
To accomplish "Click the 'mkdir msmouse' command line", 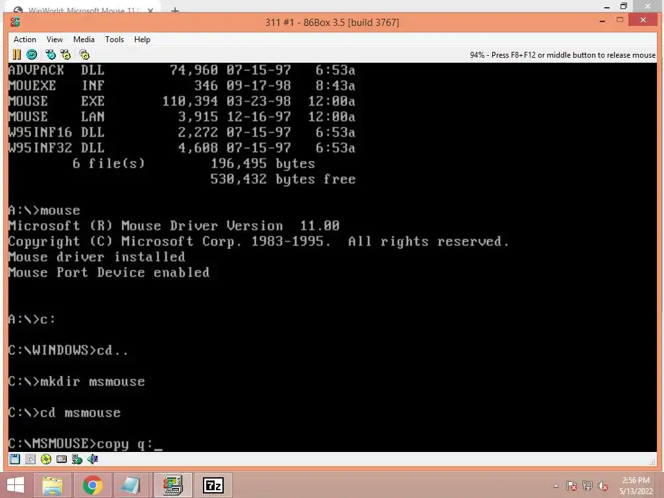I will (77, 381).
